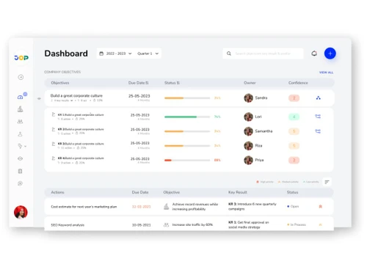Sort by the Due Date column header

click(x=139, y=83)
